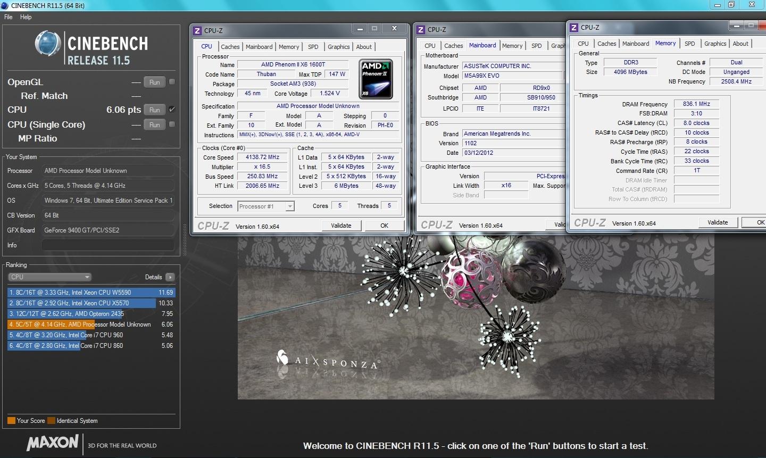Toggle the OpenGL test checkbox
766x458 pixels.
(172, 82)
